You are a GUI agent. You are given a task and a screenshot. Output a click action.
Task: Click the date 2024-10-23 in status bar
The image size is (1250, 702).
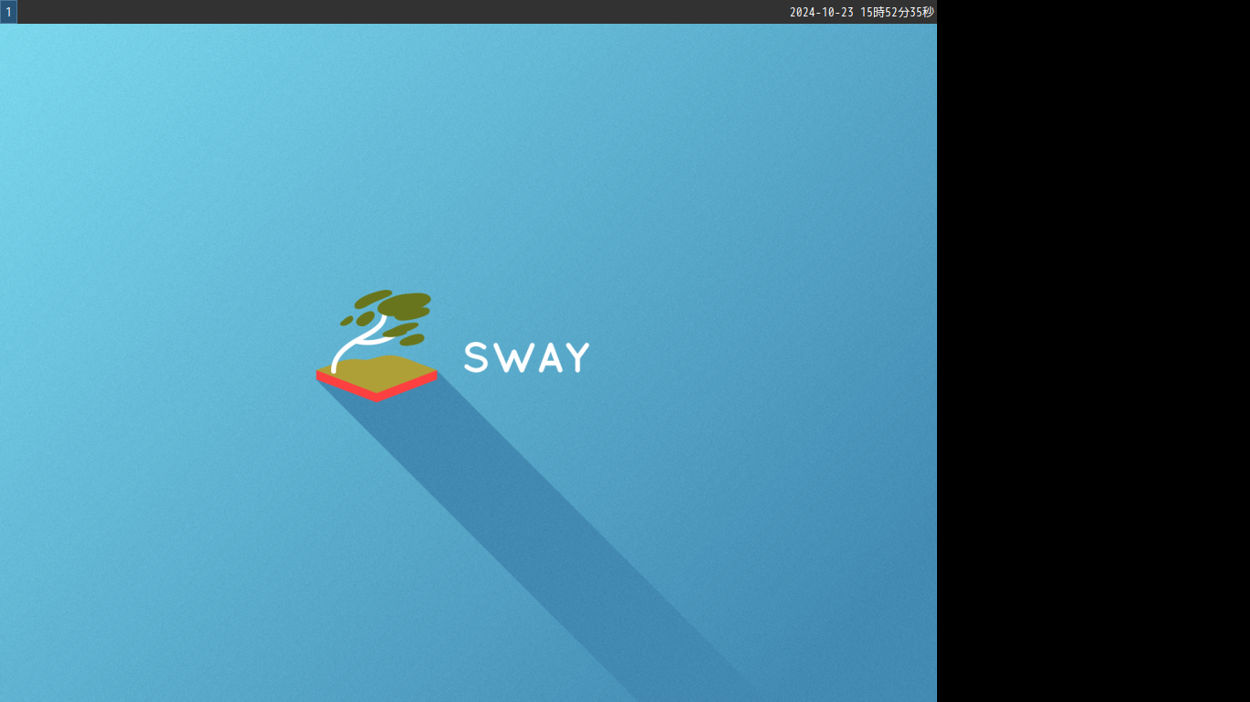pyautogui.click(x=822, y=12)
